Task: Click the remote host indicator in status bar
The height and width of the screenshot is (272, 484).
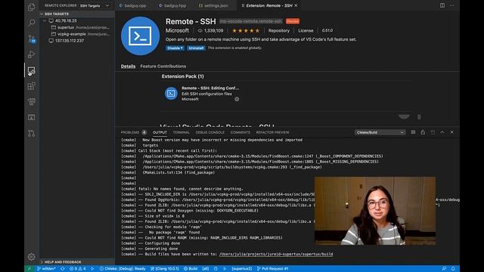Action: (29, 269)
